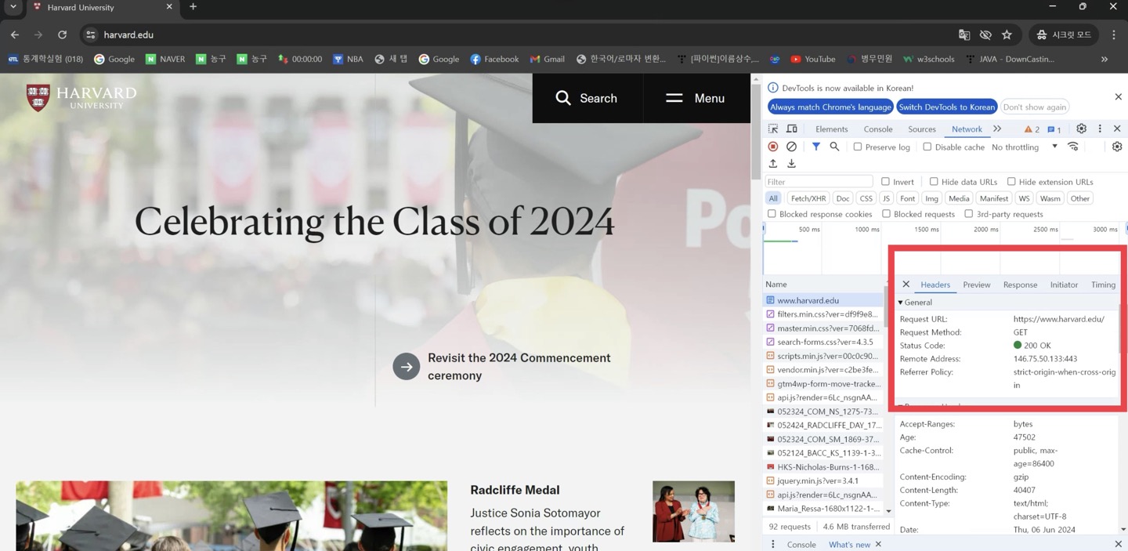Toggle the device toolbar icon in DevTools

point(792,129)
